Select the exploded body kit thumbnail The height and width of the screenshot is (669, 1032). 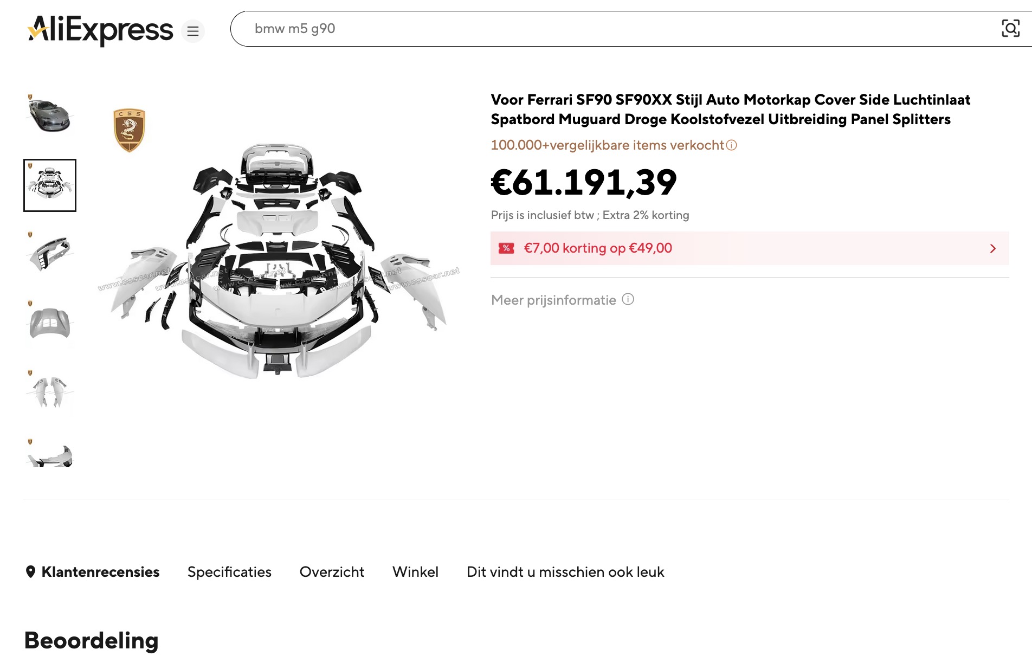click(x=49, y=185)
